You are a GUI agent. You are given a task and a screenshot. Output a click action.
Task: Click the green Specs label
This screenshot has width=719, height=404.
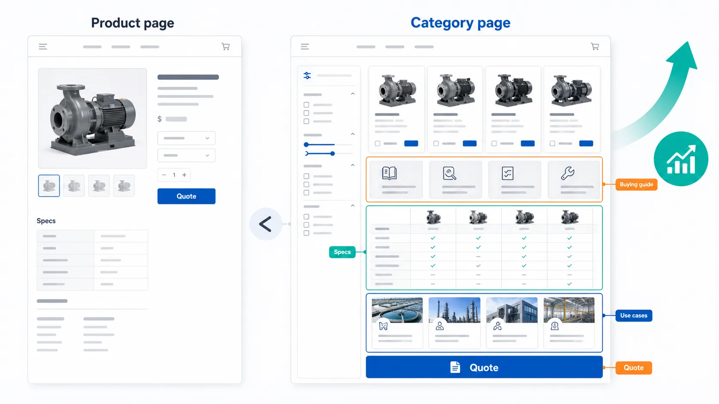(342, 252)
